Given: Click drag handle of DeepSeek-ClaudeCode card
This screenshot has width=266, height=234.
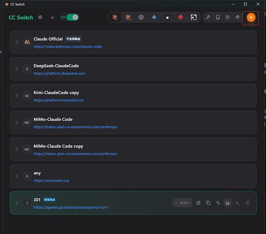Looking at the screenshot, I should coord(17,69).
